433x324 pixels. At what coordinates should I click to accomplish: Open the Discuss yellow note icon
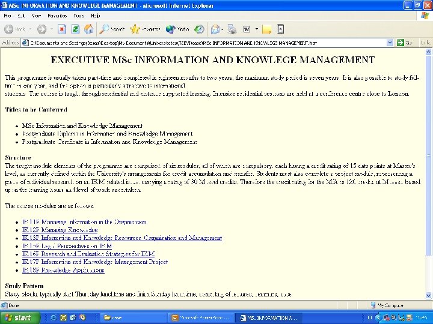tap(266, 29)
